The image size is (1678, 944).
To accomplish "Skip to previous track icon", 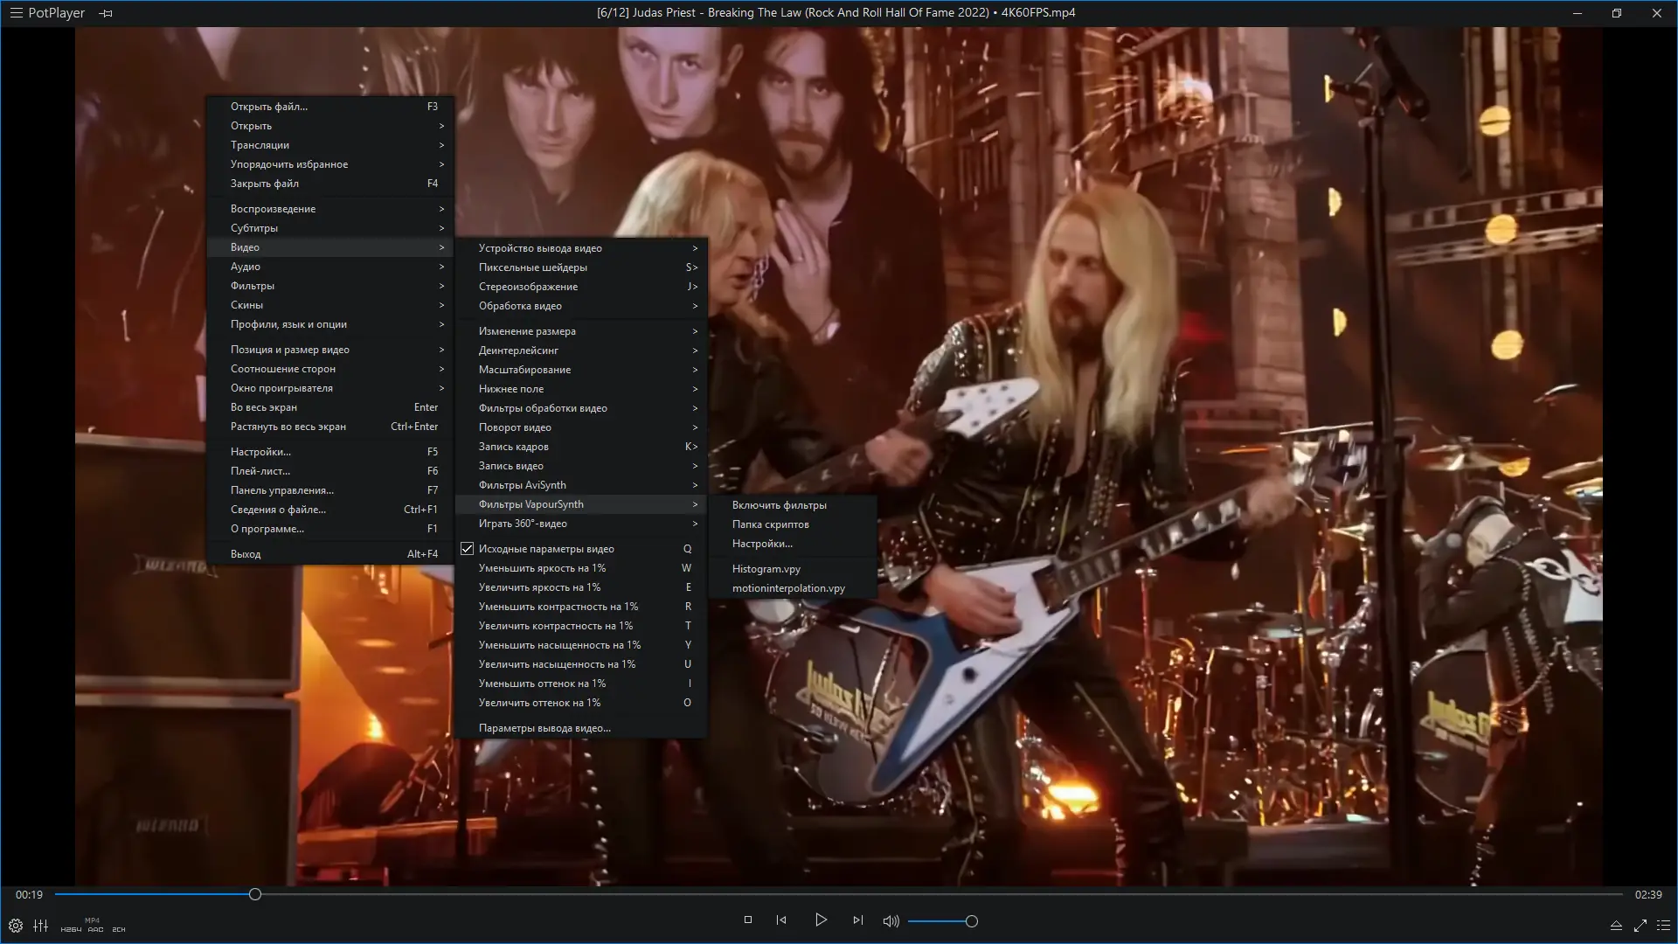I will (x=781, y=920).
